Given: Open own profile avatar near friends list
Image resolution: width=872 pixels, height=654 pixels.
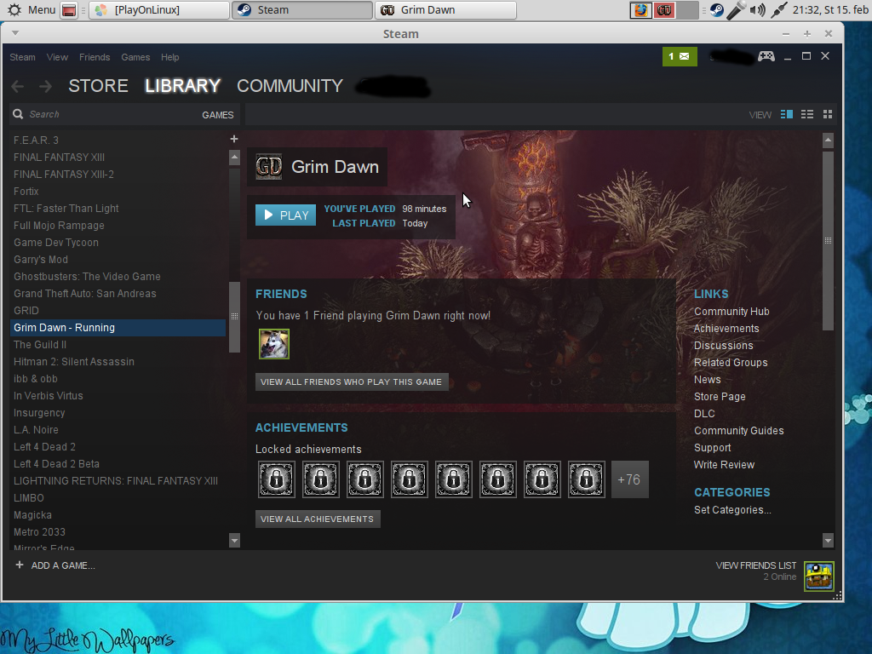Looking at the screenshot, I should coord(818,577).
